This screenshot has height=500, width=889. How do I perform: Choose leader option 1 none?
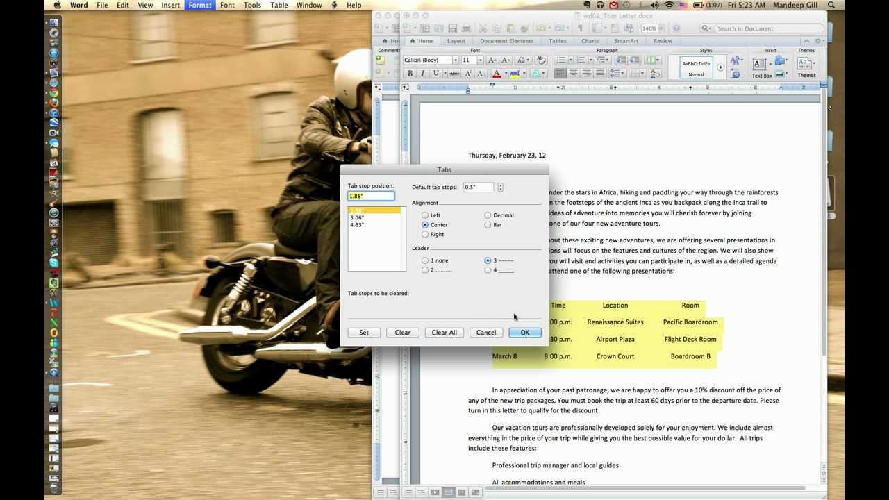tap(425, 260)
